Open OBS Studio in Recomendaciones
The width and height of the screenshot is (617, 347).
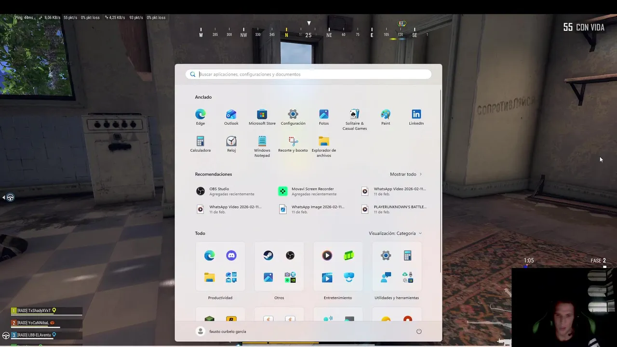pyautogui.click(x=226, y=191)
